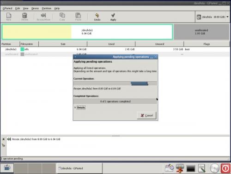Click the Copy toolbar icon
The width and height of the screenshot is (231, 174).
pos(62,17)
